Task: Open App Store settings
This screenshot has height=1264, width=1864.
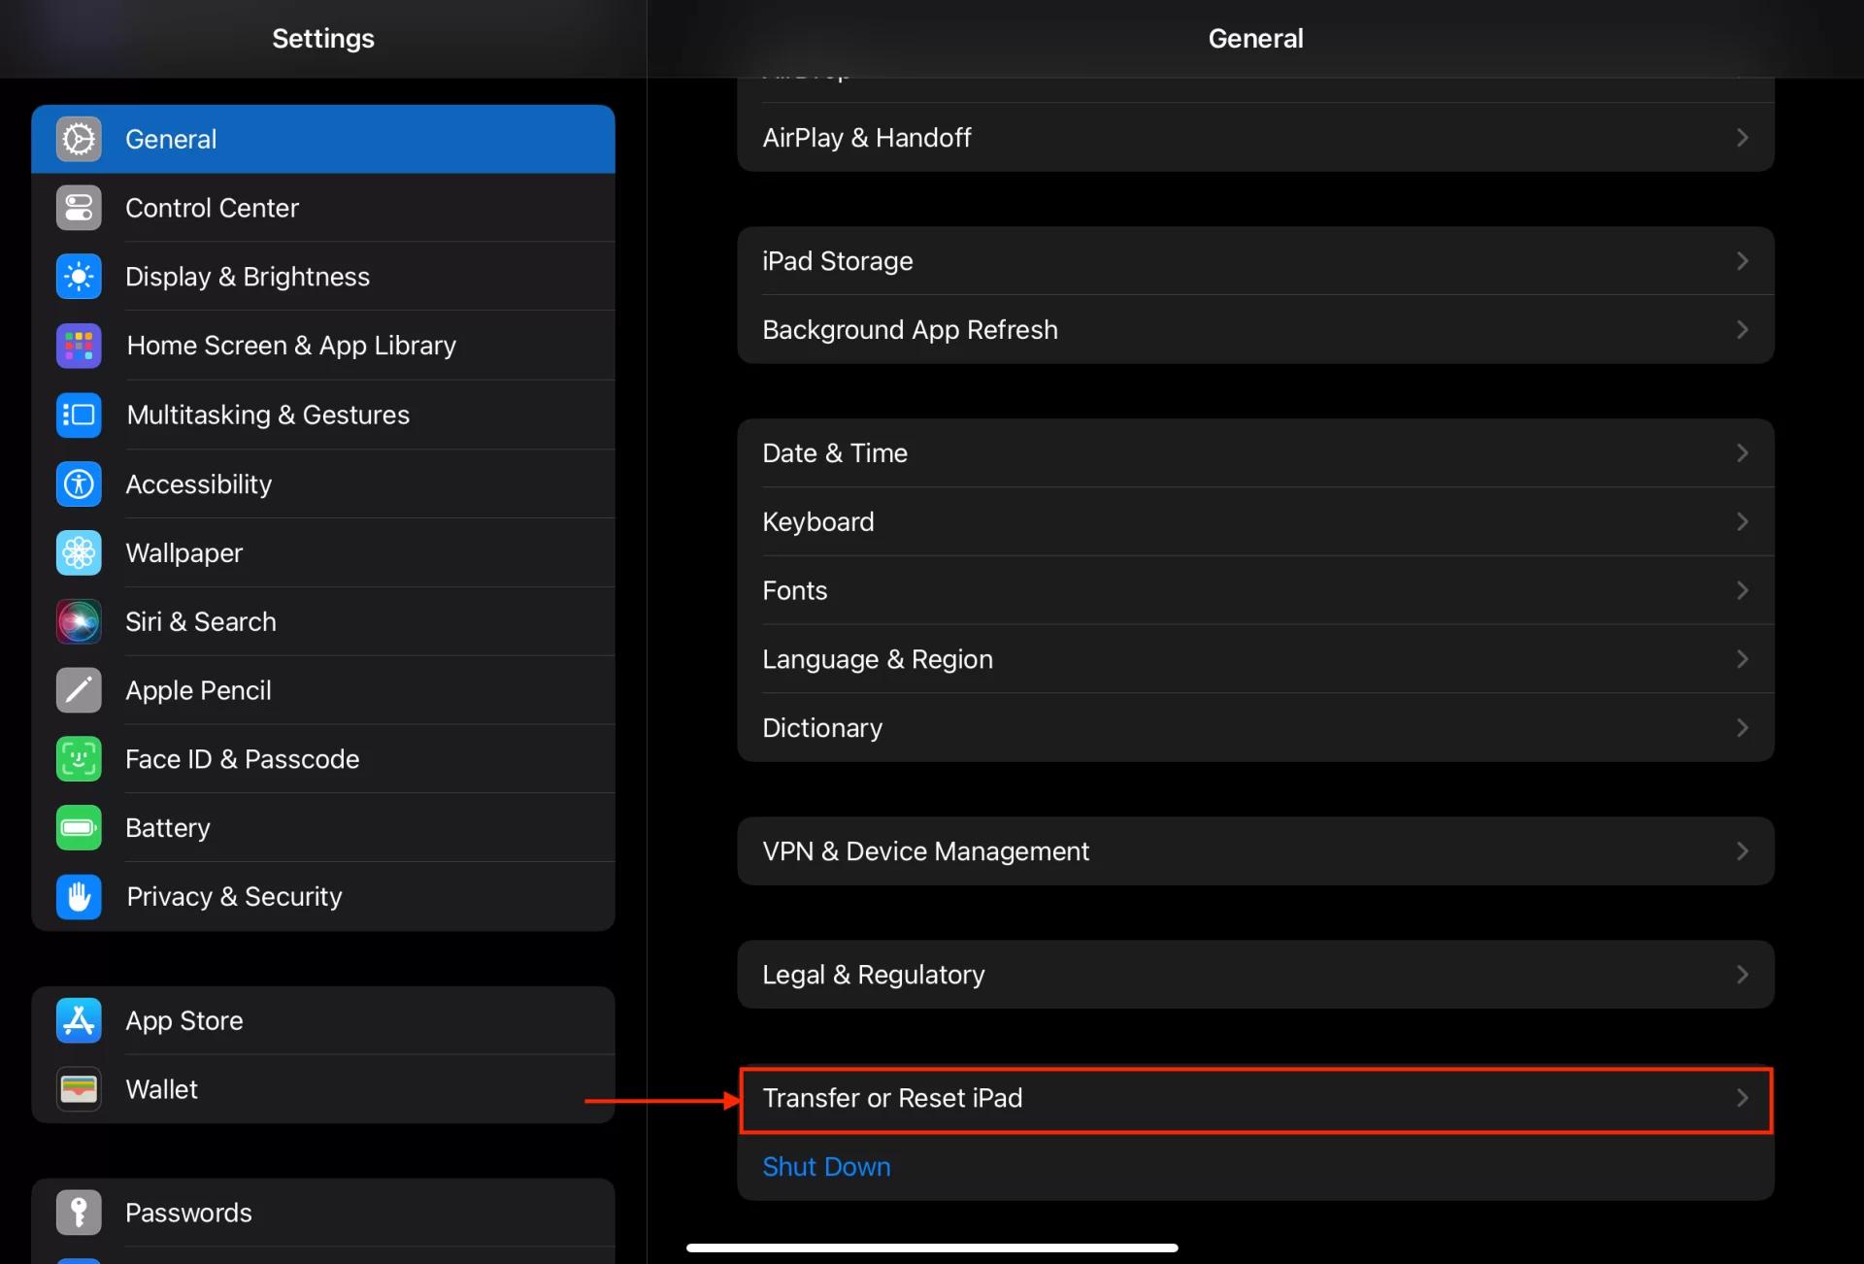Action: 323,1020
